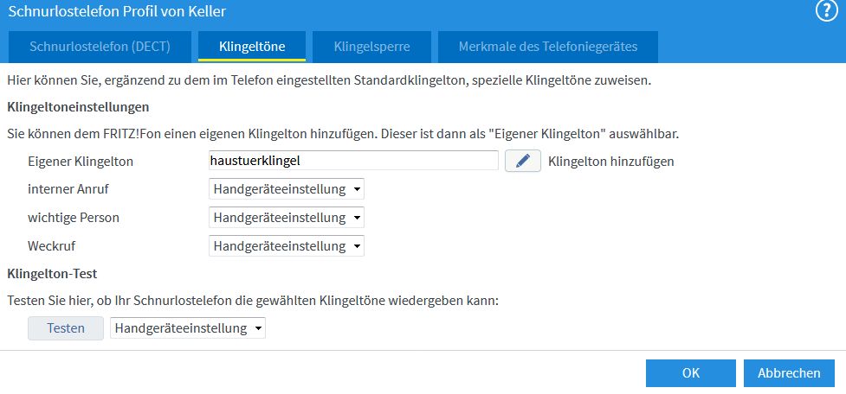Expand the interner Anruf ringtone dropdown

tap(287, 189)
